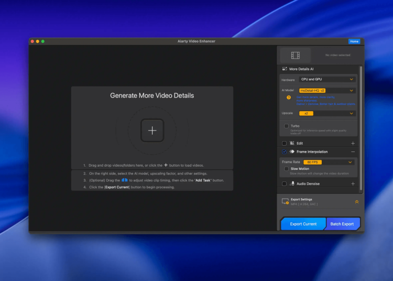This screenshot has width=393, height=281.
Task: Click the Batch Export button
Action: 342,224
